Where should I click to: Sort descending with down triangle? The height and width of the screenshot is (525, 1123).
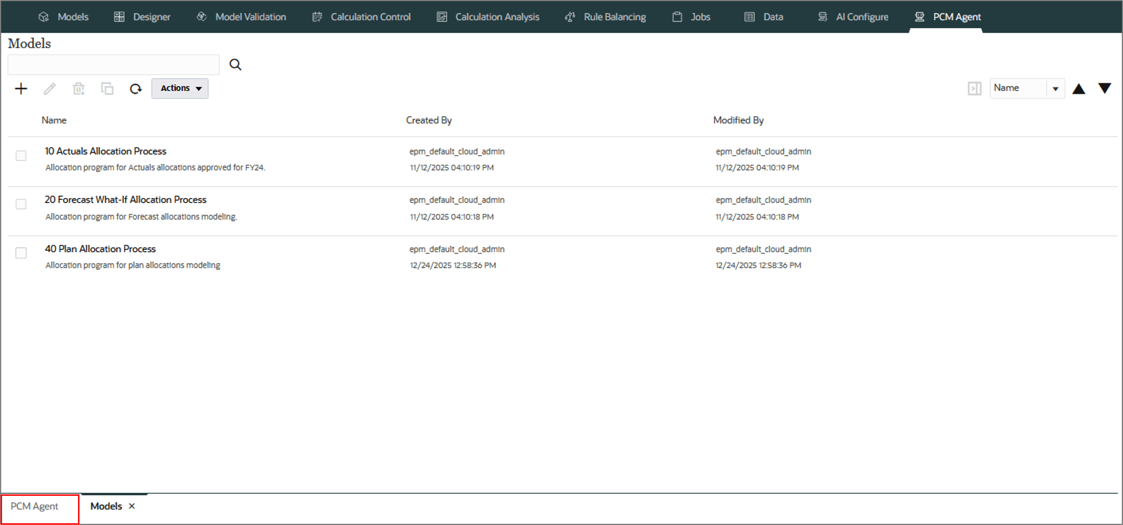[1104, 88]
